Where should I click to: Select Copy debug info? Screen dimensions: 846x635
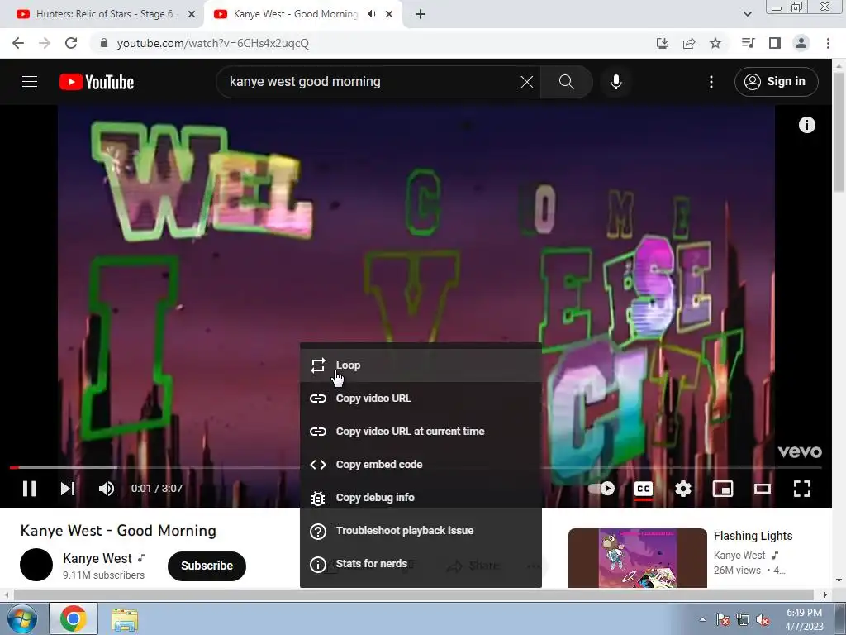pos(421,497)
